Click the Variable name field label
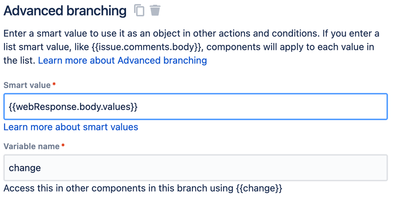This screenshot has height=205, width=396. click(x=31, y=146)
